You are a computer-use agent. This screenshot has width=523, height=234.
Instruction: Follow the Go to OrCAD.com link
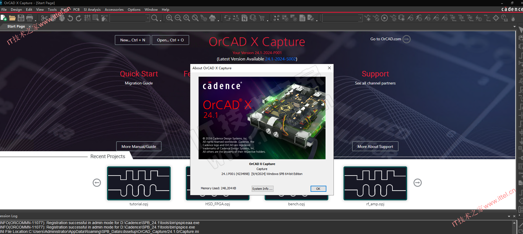pyautogui.click(x=390, y=39)
